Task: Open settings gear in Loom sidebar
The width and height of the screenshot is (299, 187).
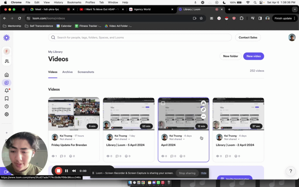Action: 7,114
